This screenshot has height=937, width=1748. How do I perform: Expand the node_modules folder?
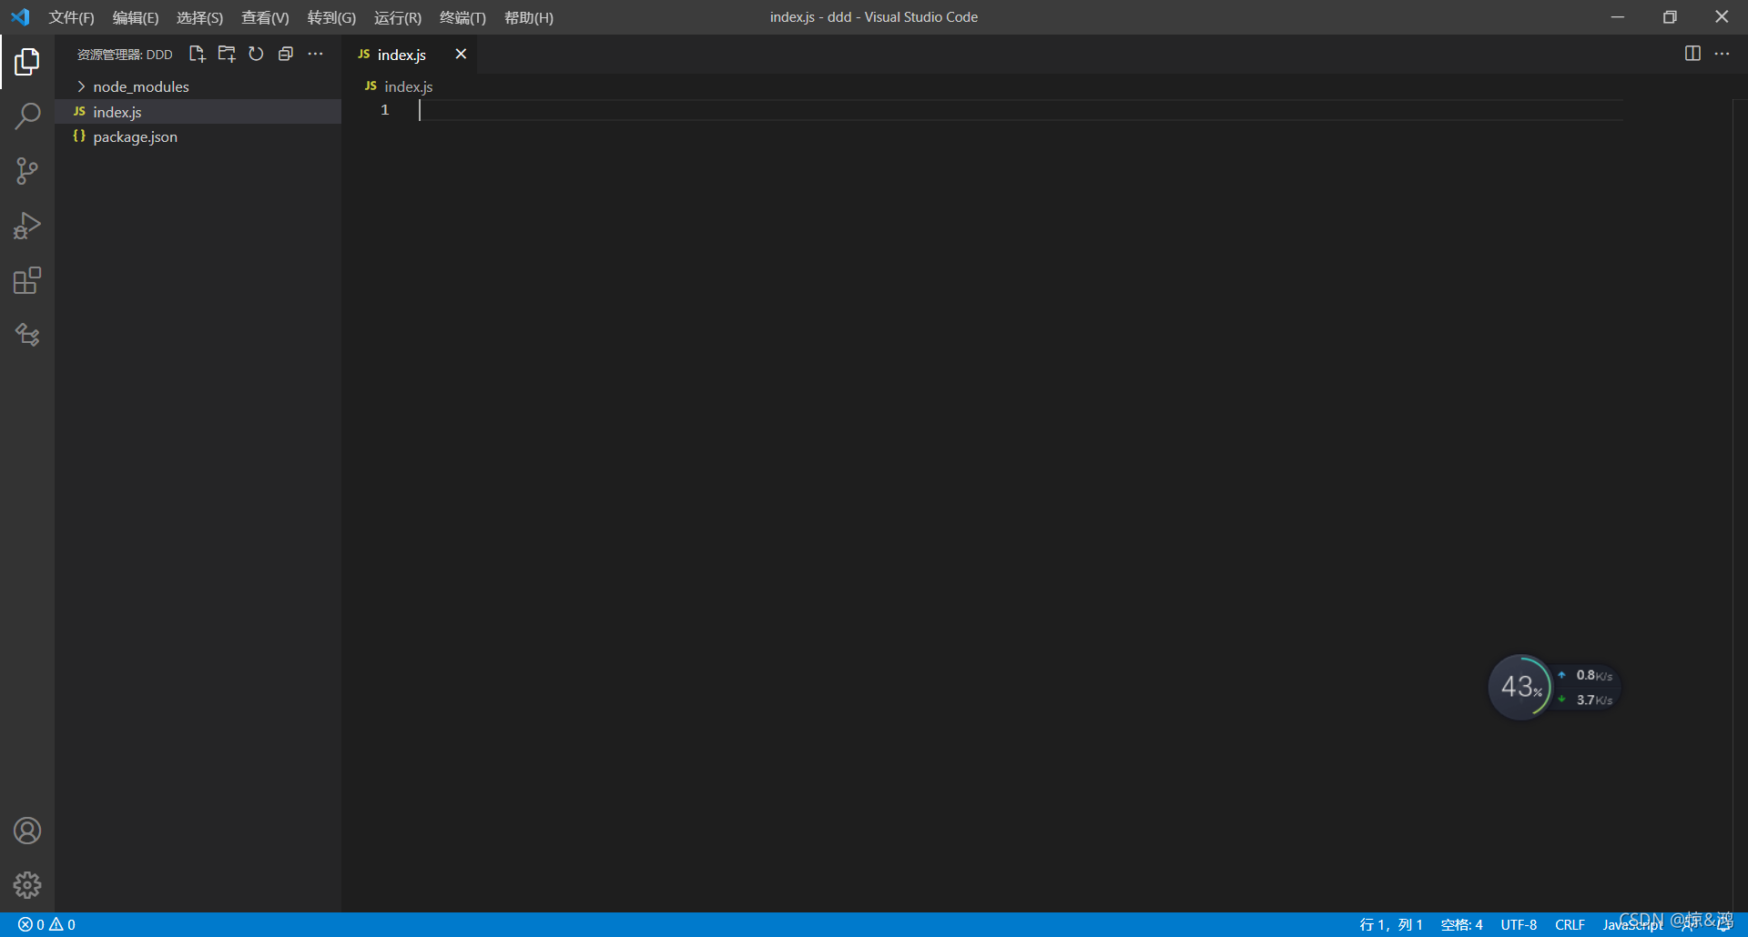tap(198, 86)
